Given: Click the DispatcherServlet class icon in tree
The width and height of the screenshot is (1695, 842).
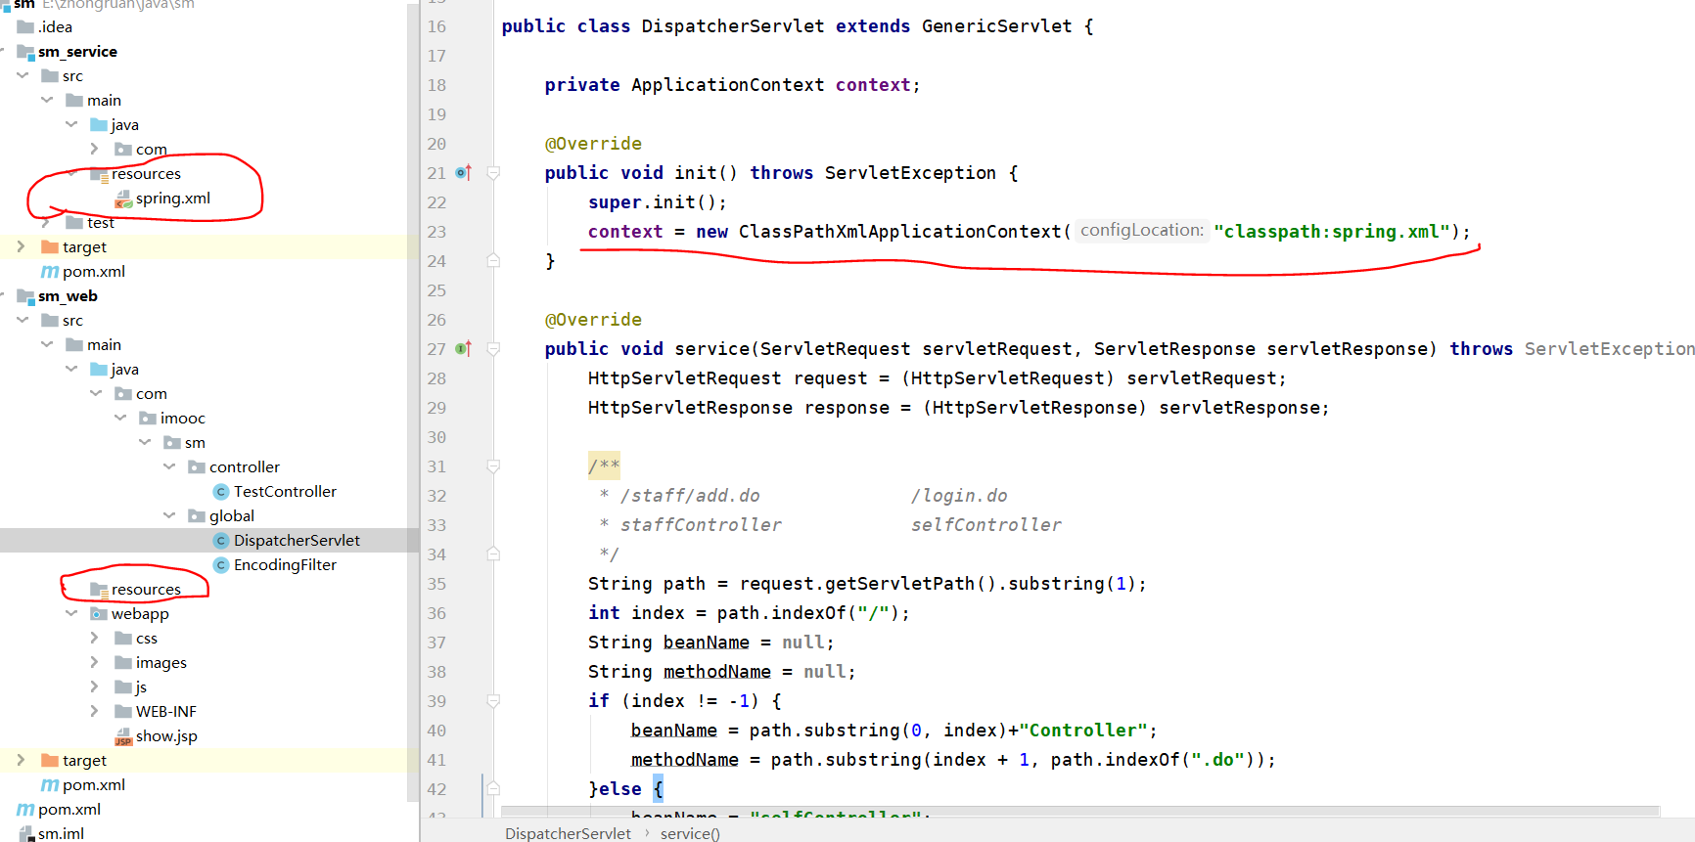Looking at the screenshot, I should pyautogui.click(x=221, y=541).
